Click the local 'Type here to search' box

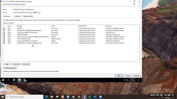(24, 97)
